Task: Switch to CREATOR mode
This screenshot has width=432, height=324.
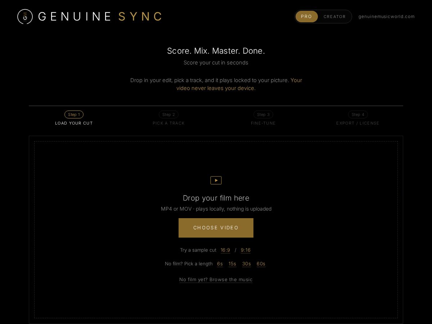Action: [x=334, y=17]
